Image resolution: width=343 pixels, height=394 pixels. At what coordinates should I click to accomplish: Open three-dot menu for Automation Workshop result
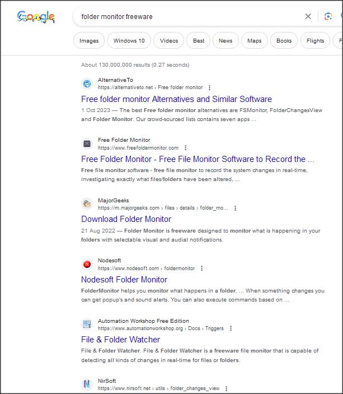(x=231, y=328)
